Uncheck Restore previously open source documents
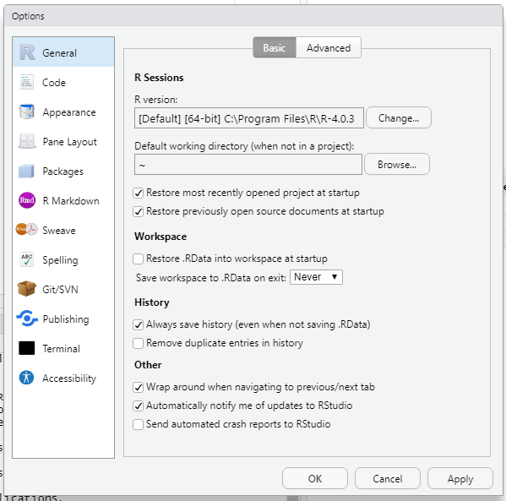Viewport: 506px width, 501px height. tap(139, 212)
